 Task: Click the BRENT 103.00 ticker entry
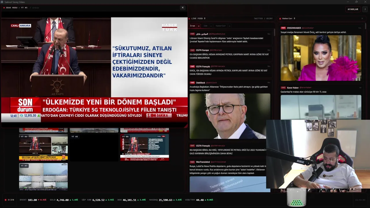point(33,200)
